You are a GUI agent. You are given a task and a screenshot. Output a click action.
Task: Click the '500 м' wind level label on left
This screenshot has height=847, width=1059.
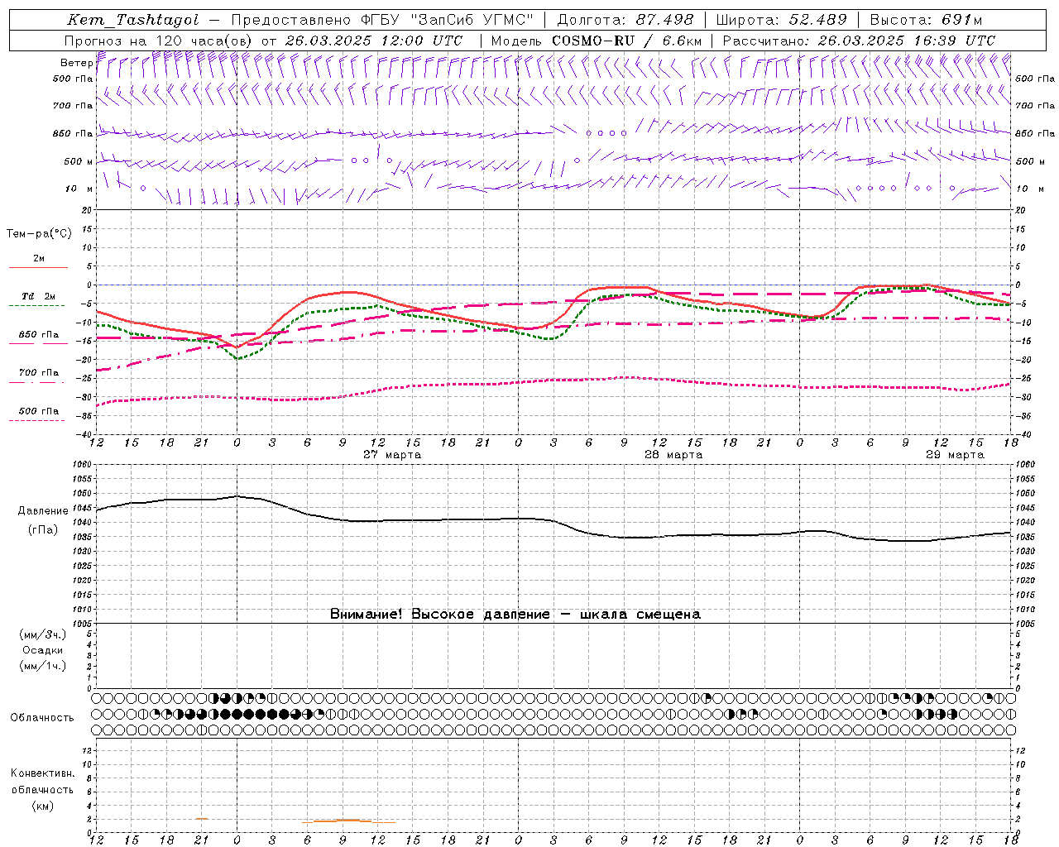(79, 161)
